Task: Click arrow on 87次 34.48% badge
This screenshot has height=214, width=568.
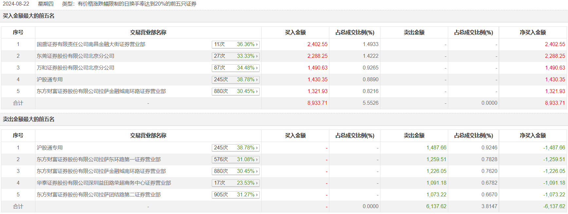Action: pos(257,68)
